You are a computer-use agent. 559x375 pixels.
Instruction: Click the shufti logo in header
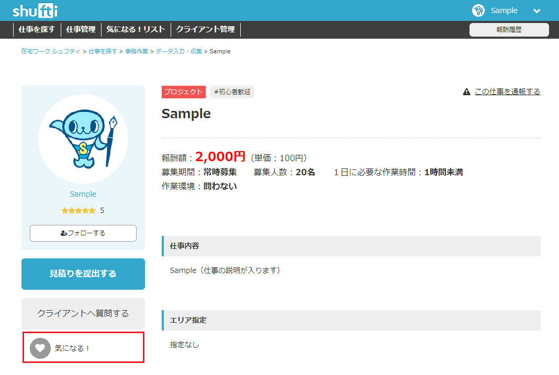point(35,10)
